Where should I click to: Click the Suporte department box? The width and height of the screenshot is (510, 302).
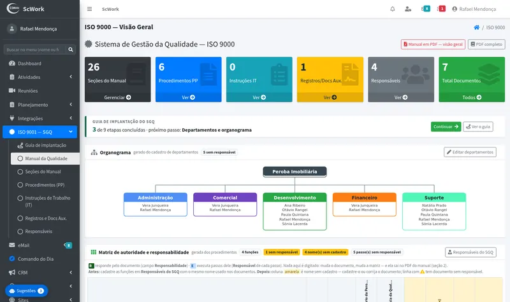click(434, 212)
